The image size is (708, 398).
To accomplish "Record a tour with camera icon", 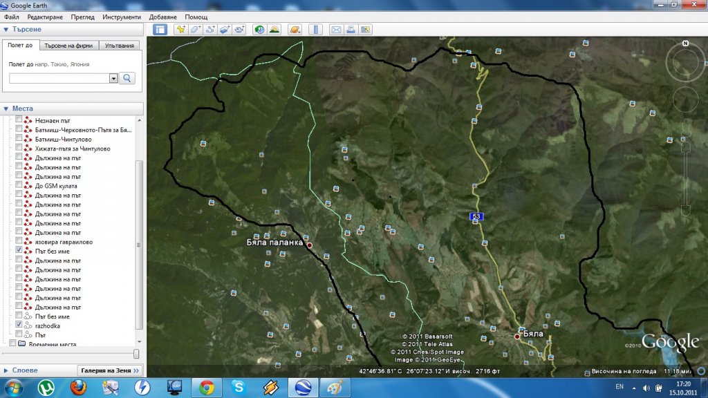I will pyautogui.click(x=239, y=30).
